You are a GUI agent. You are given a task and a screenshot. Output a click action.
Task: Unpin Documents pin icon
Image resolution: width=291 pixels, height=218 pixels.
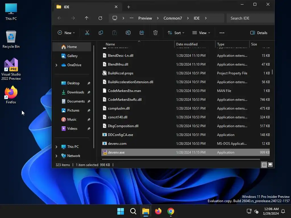click(89, 101)
